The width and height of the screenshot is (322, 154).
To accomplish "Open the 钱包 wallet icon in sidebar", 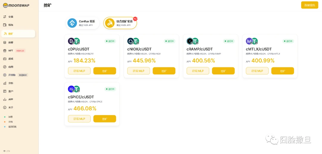I will click(x=5, y=25).
